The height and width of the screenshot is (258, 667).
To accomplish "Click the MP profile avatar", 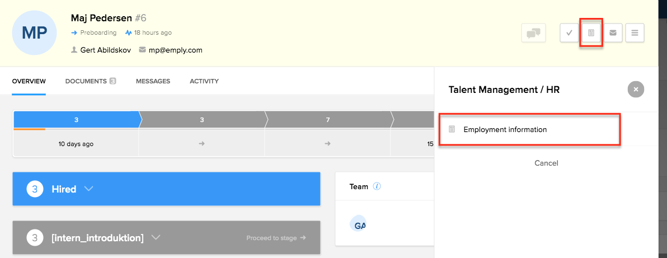I will coord(34,32).
